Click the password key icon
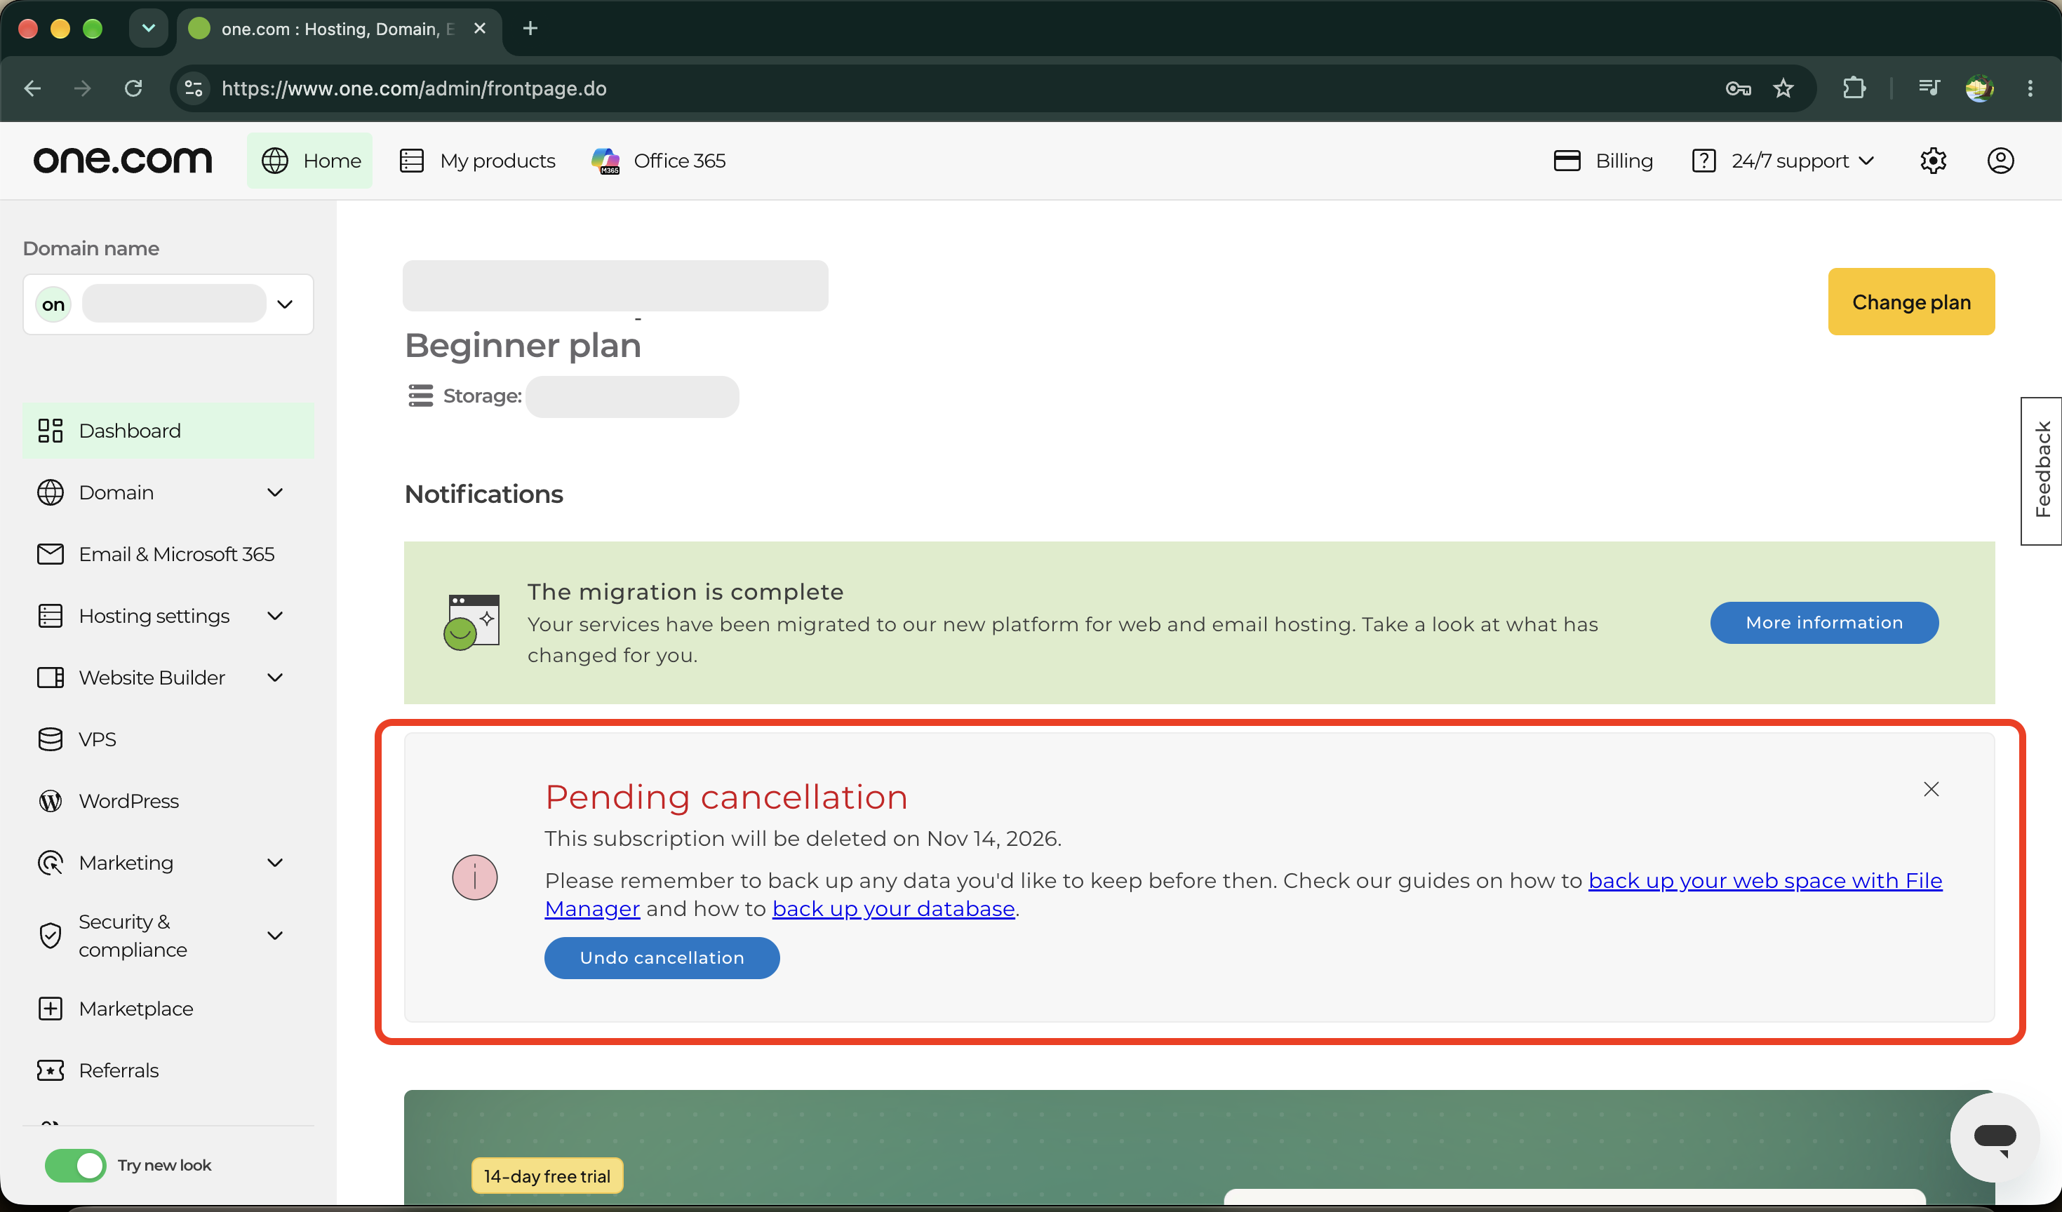Image resolution: width=2062 pixels, height=1212 pixels. click(1738, 88)
